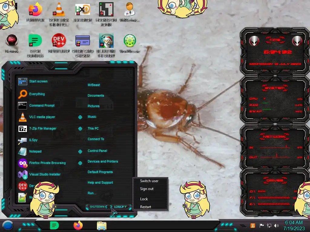The image size is (310, 232).
Task: Click the volume speaker tray icon
Action: point(276,225)
